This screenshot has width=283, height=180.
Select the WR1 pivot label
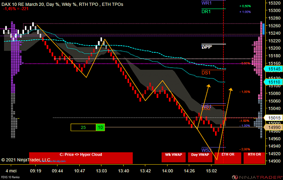[x=206, y=3]
